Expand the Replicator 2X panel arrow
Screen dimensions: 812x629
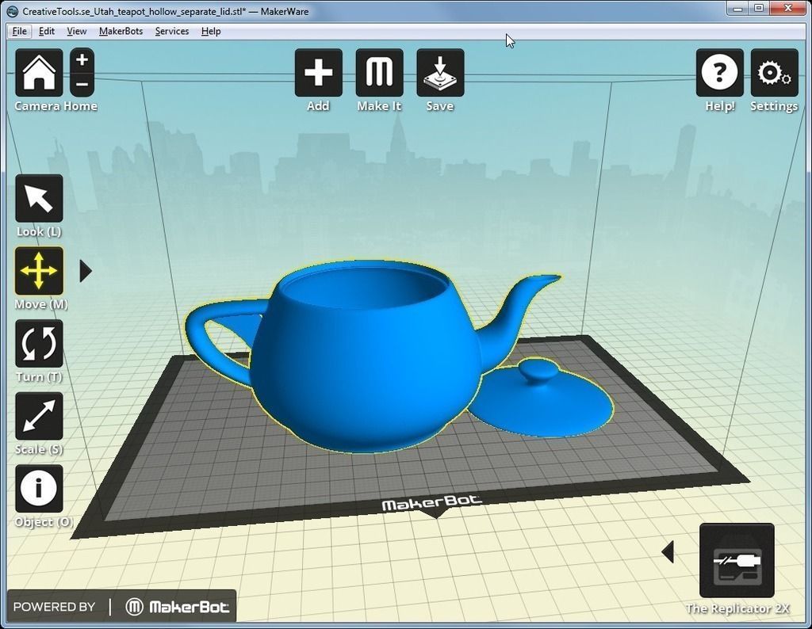tap(668, 552)
